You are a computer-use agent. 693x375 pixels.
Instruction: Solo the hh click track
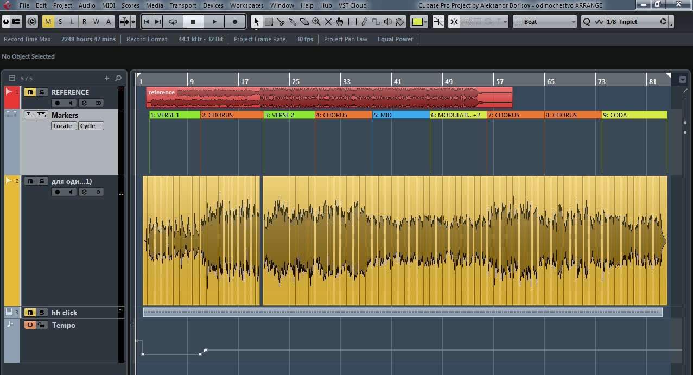42,313
